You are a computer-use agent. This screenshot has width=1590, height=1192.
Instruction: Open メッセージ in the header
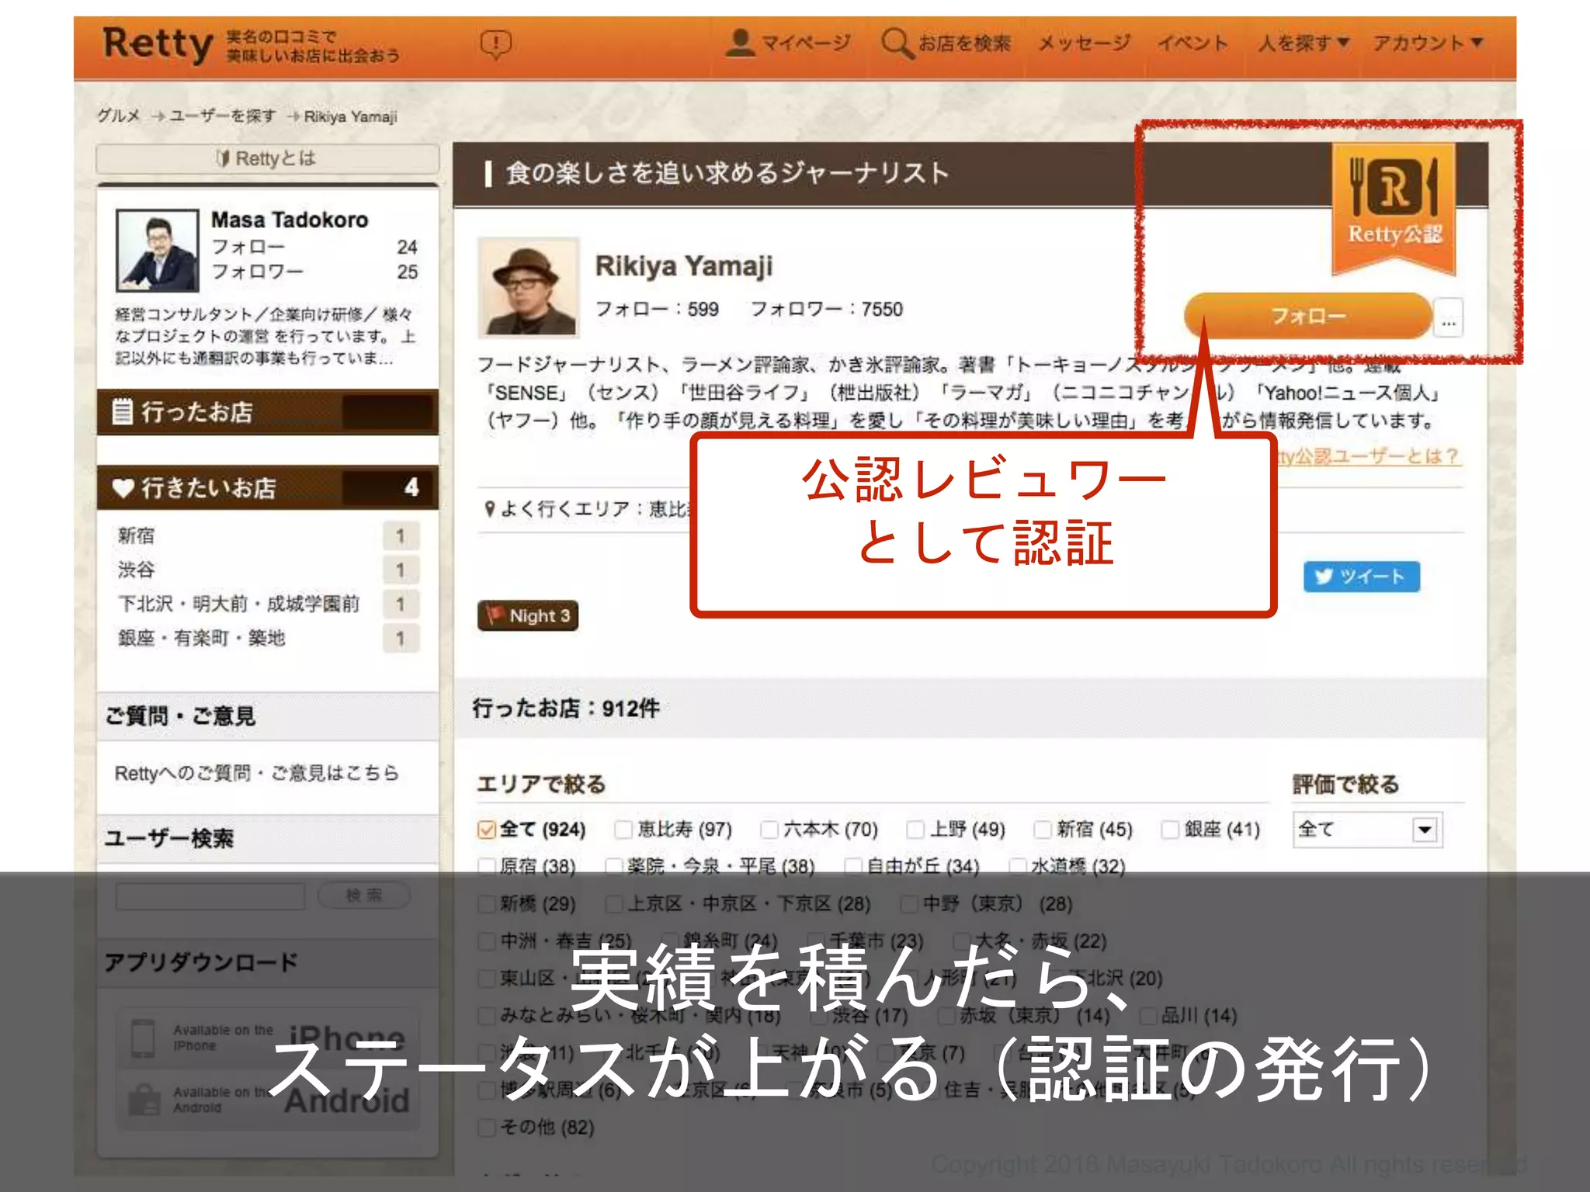(1084, 43)
